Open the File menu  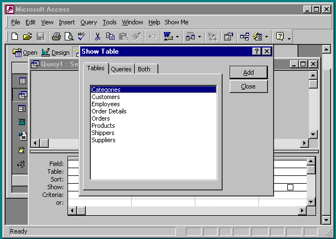coord(15,22)
